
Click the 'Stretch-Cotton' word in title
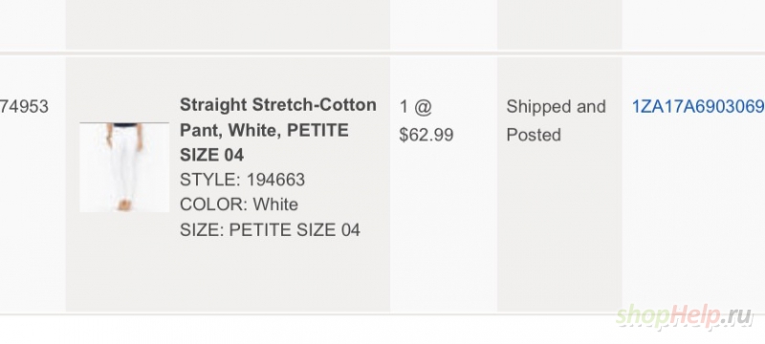pos(315,105)
